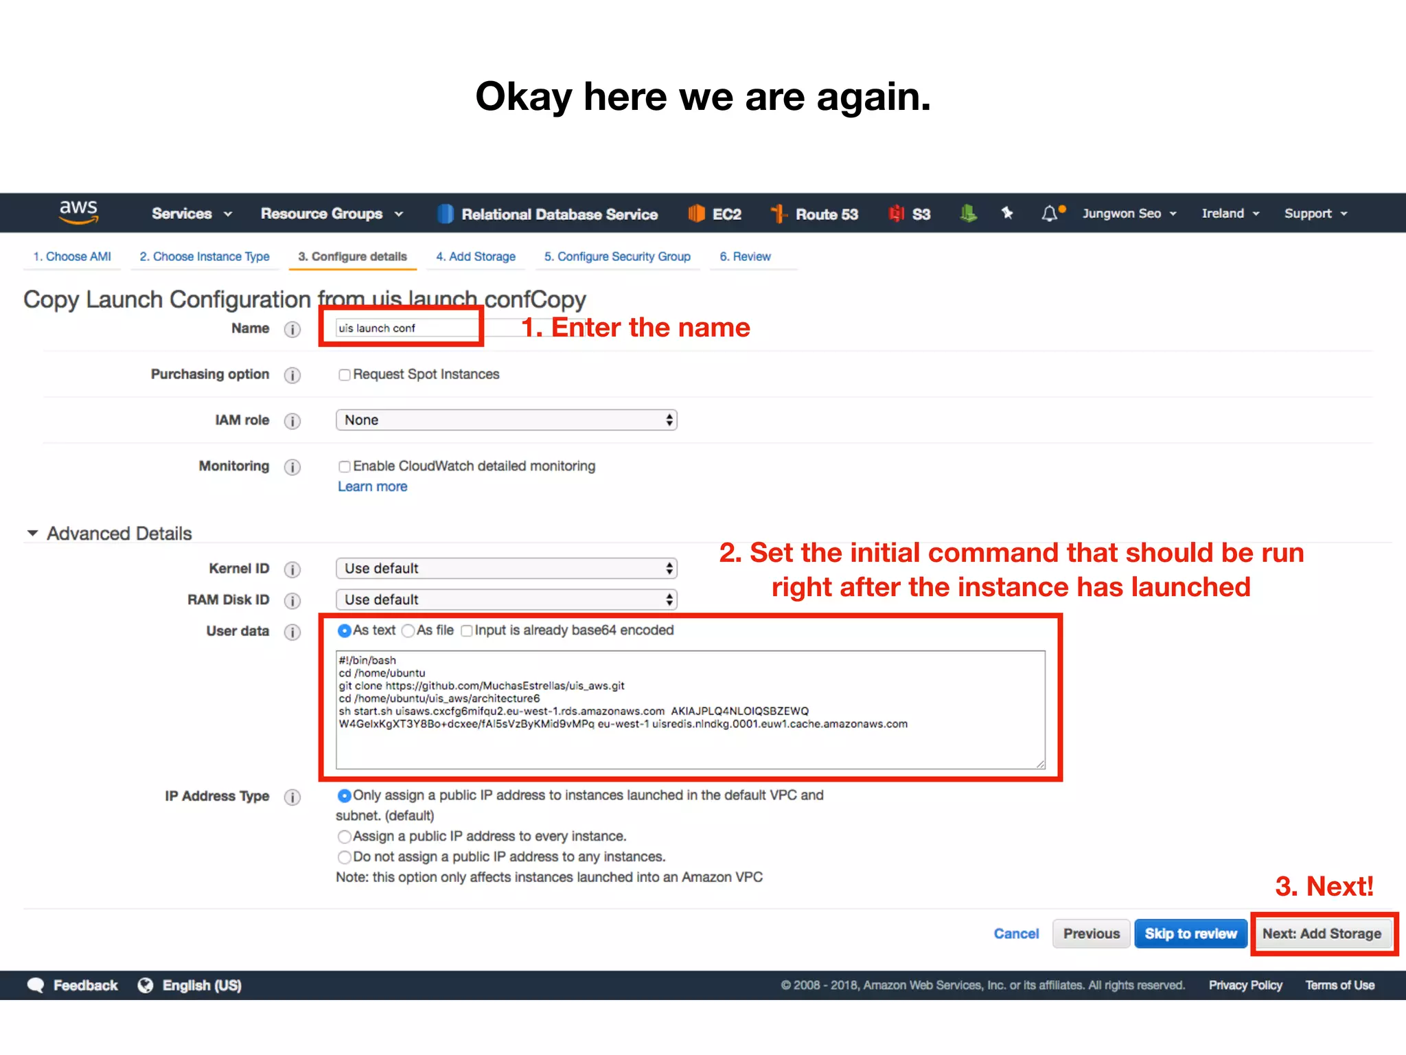The image size is (1406, 1055).
Task: Open the S3 service shortcut icon
Action: [x=896, y=214]
